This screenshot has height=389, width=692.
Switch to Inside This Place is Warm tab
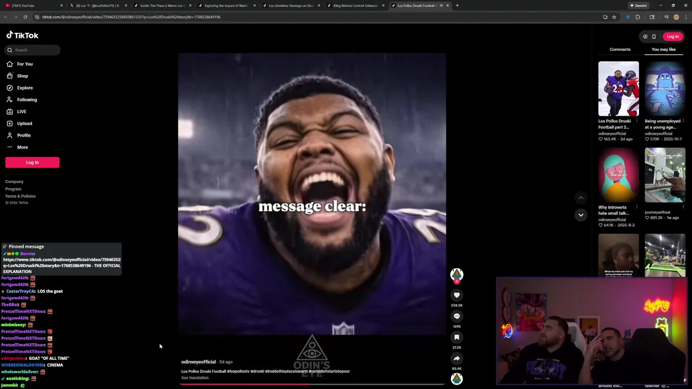click(162, 5)
